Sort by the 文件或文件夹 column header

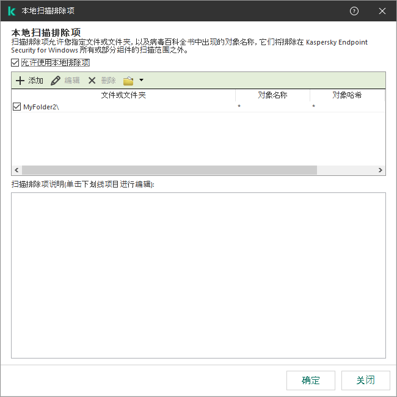point(123,95)
